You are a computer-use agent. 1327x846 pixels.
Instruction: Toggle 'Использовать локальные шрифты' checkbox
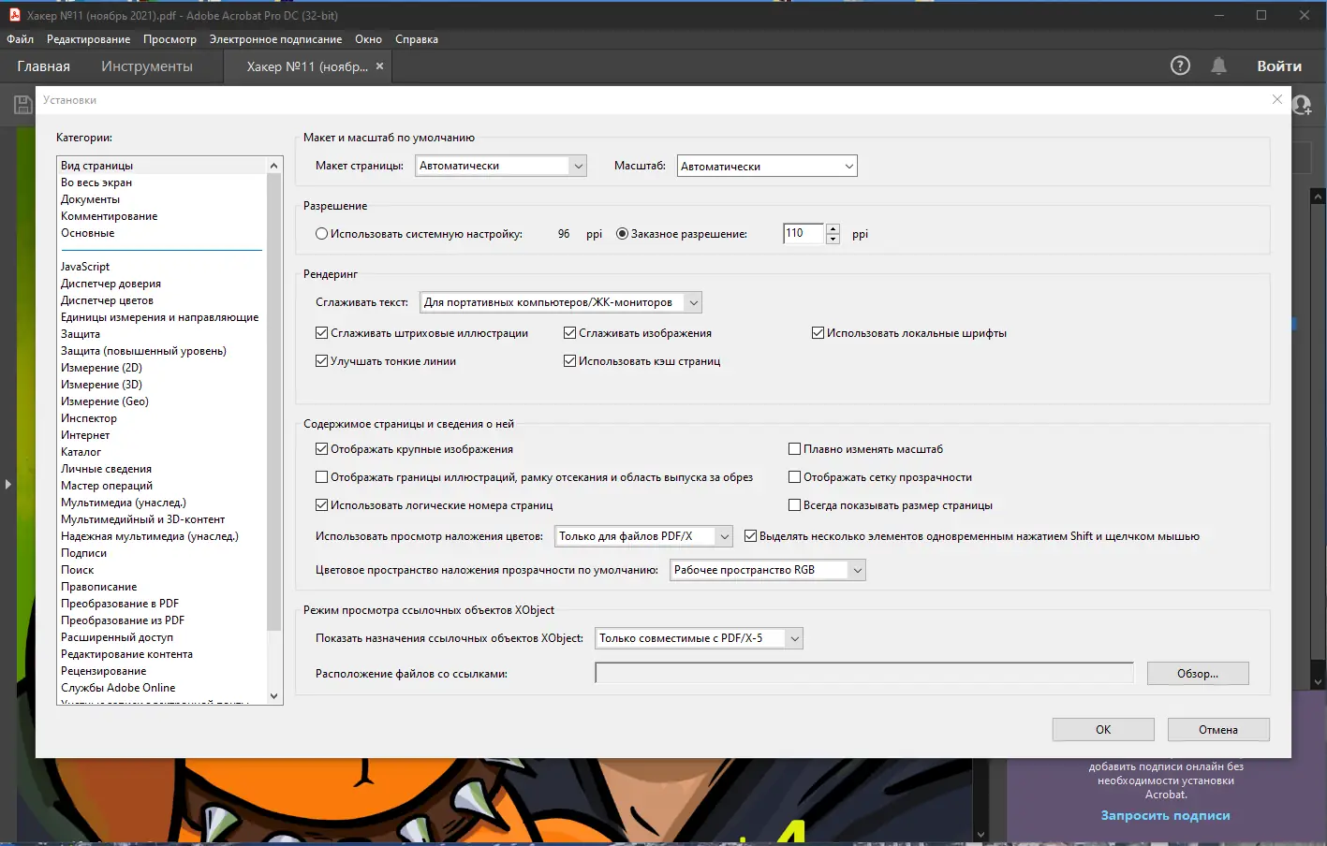point(818,333)
